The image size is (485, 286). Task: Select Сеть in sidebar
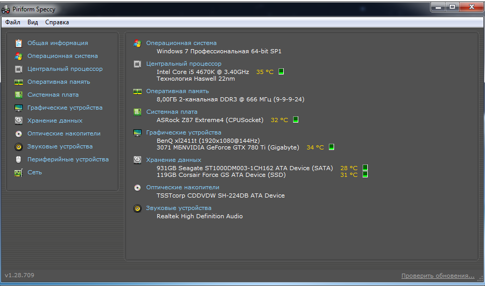(x=35, y=173)
